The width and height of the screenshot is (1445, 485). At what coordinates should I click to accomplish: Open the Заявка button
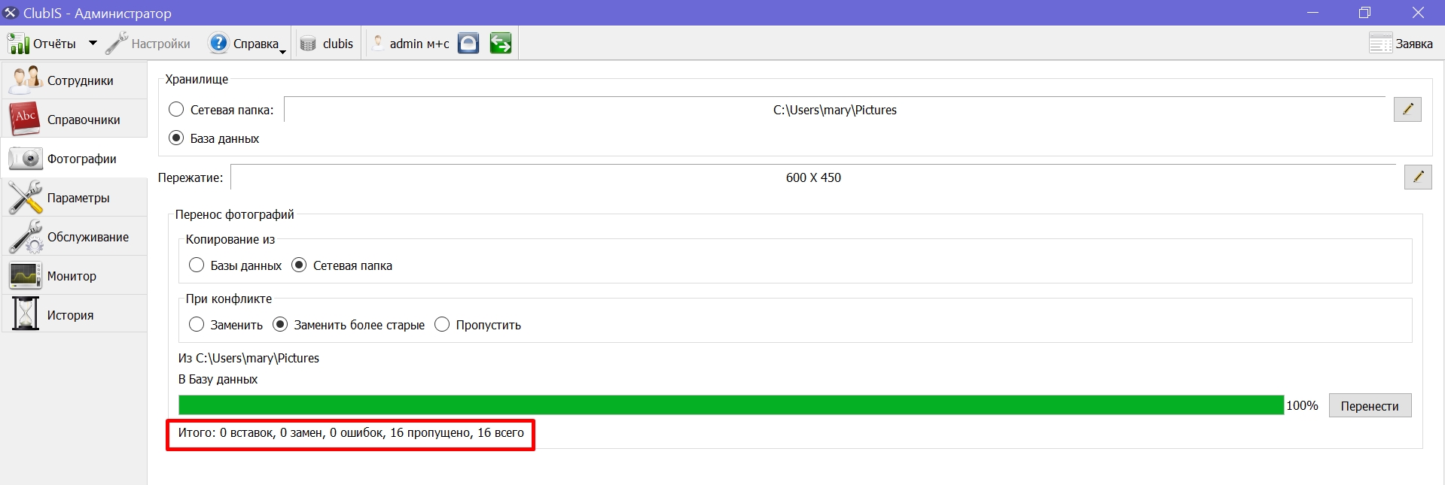pos(1401,44)
